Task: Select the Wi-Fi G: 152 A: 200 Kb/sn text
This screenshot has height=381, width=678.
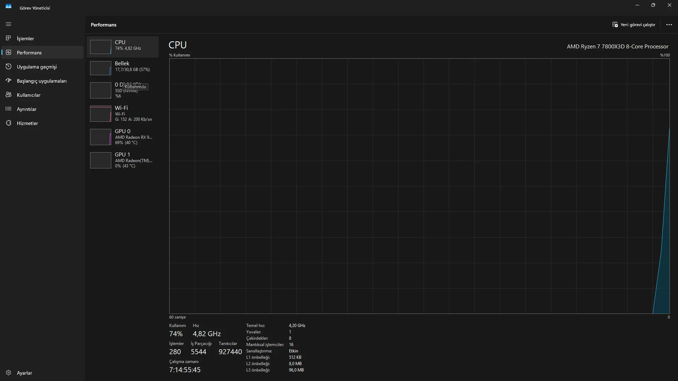Action: pyautogui.click(x=133, y=119)
